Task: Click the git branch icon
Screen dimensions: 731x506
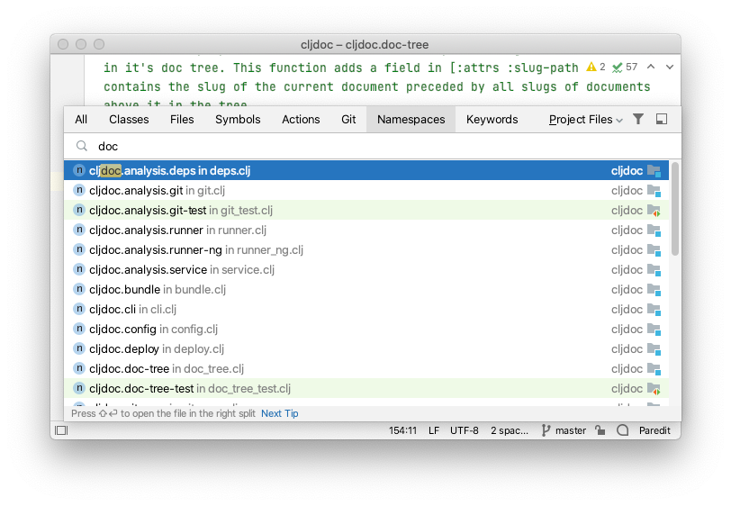Action: coord(546,430)
